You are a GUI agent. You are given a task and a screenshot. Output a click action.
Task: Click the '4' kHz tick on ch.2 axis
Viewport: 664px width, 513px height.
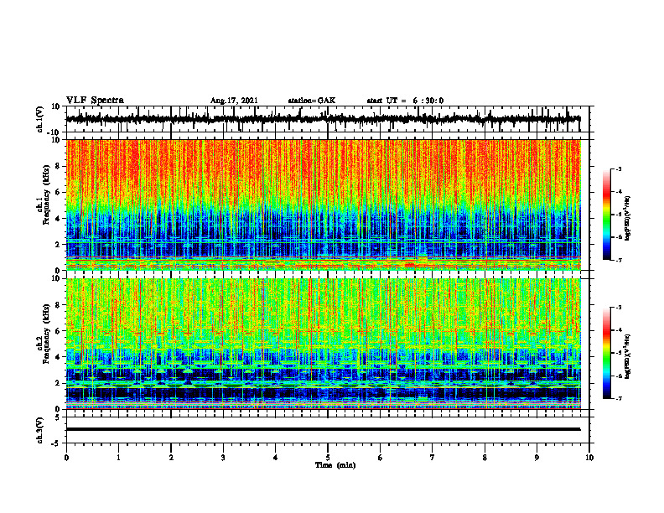click(x=59, y=357)
